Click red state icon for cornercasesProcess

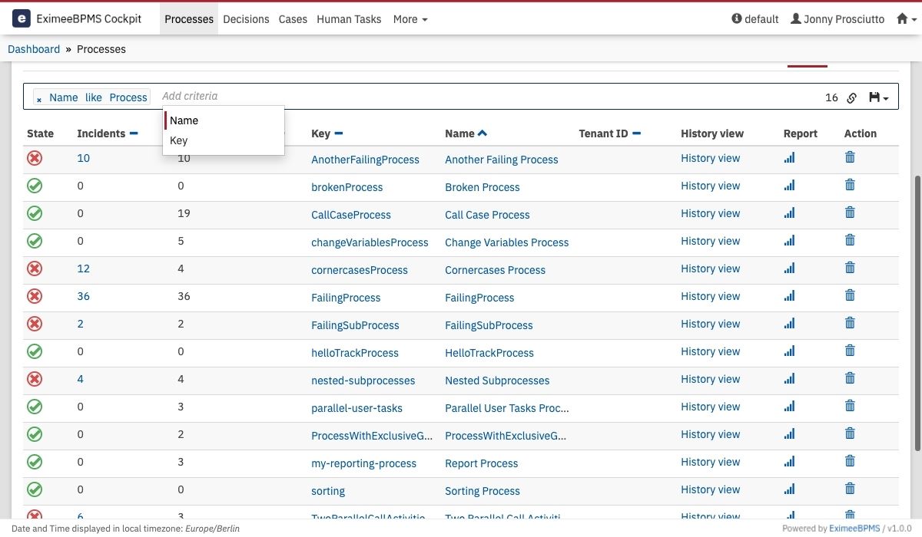tap(35, 268)
